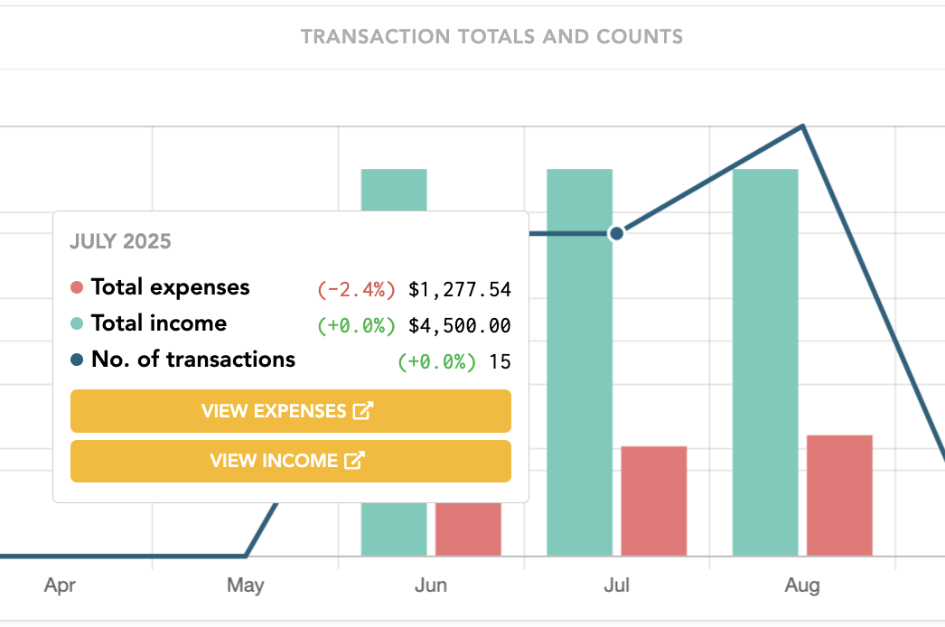Click the Apr axis label
Screen dimensions: 945x627
[60, 585]
